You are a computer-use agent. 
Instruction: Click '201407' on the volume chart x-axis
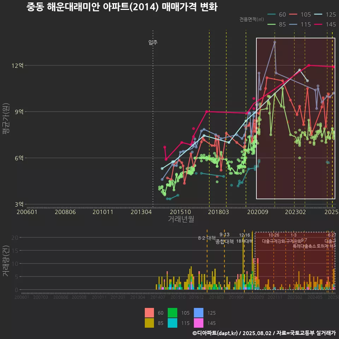point(158,297)
